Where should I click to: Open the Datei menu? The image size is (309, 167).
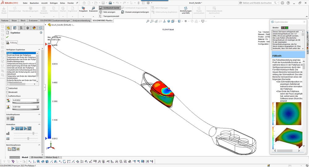25,3
